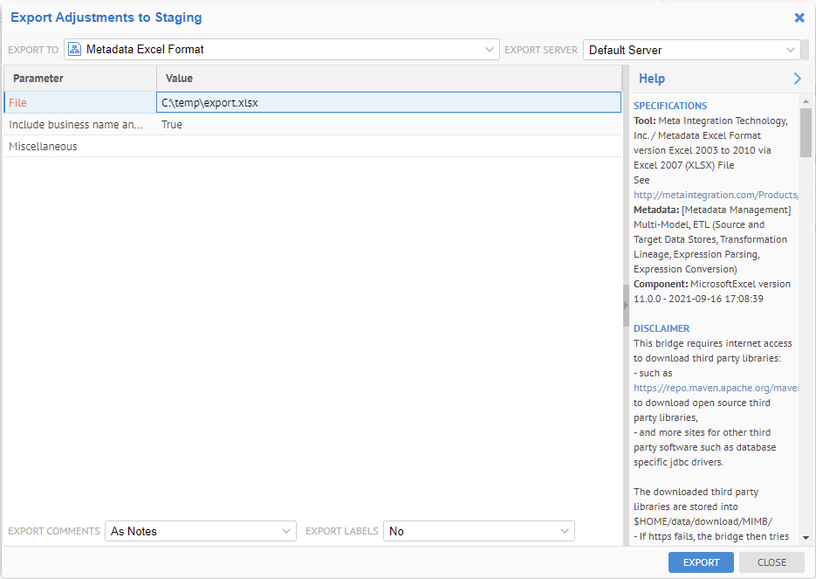Screen dimensions: 816x579
Task: Open the Export To format dropdown
Action: 489,50
